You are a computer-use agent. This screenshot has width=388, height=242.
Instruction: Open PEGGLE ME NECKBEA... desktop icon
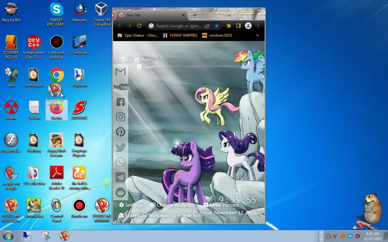(x=11, y=211)
